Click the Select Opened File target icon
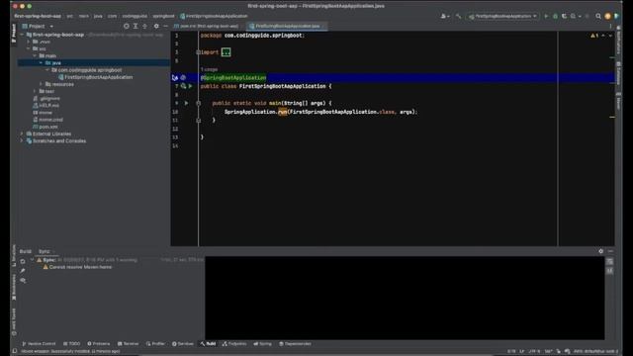 click(127, 26)
